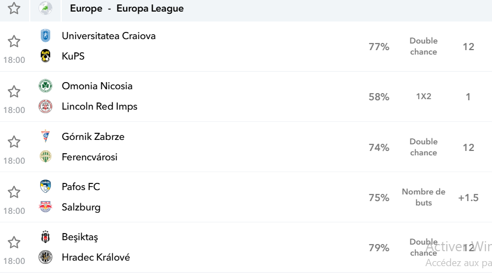Favorite the Europa League competition star
Image resolution: width=492 pixels, height=276 pixels.
(x=14, y=8)
